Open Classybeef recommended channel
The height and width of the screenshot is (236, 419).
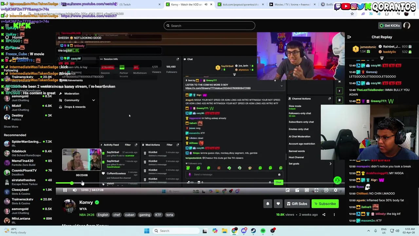coord(28,191)
